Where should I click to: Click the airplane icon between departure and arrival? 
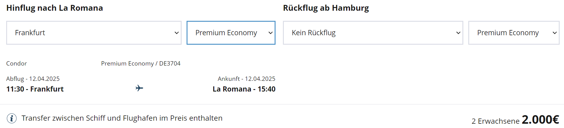click(x=139, y=88)
